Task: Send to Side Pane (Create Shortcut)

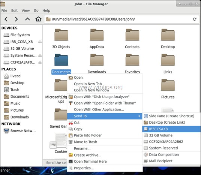Action: coord(171,116)
